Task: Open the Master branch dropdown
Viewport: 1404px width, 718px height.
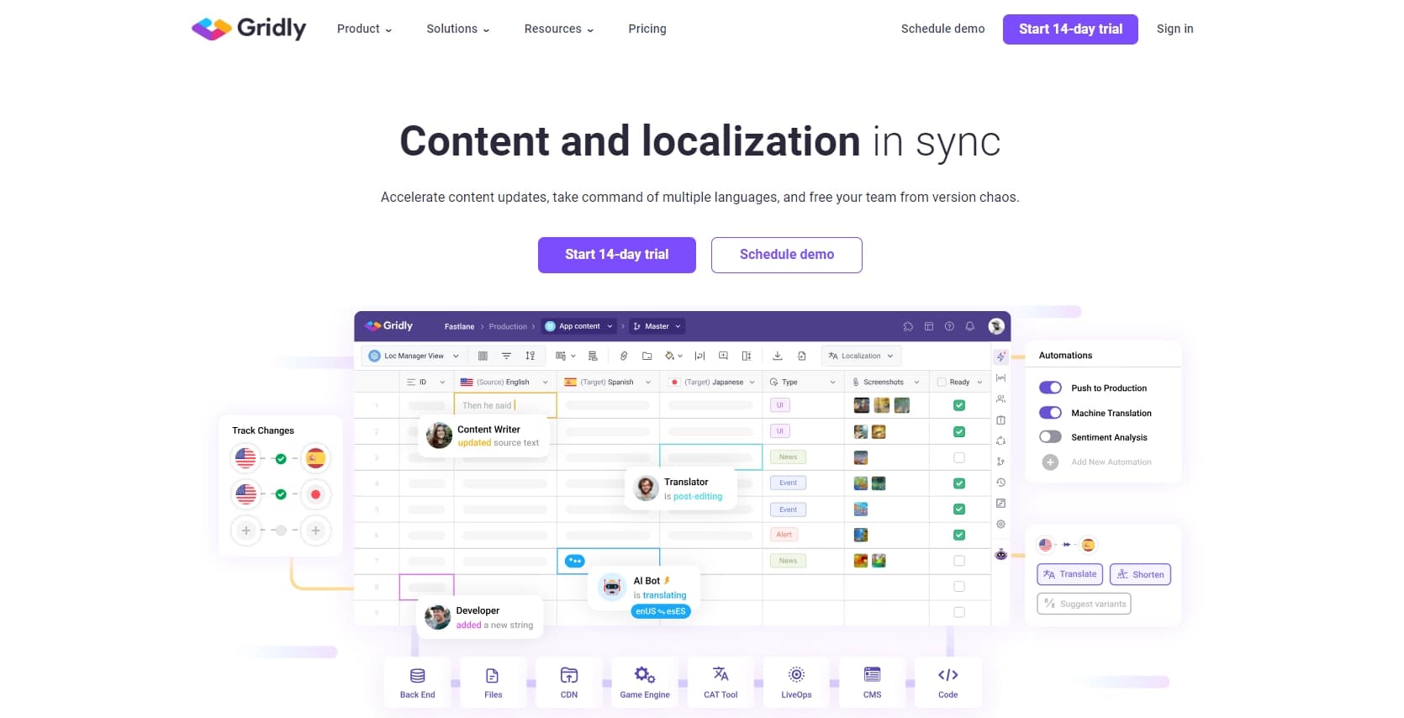Action: tap(657, 326)
